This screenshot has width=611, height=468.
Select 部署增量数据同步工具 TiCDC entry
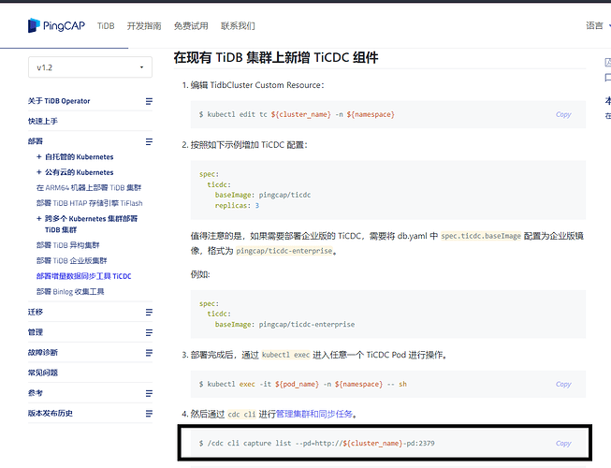pyautogui.click(x=84, y=276)
